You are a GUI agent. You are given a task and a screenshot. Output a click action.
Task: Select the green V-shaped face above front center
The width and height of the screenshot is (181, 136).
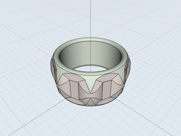coord(90,82)
